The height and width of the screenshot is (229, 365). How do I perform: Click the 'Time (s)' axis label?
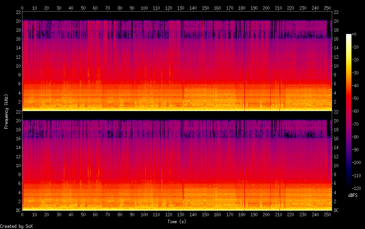(177, 222)
